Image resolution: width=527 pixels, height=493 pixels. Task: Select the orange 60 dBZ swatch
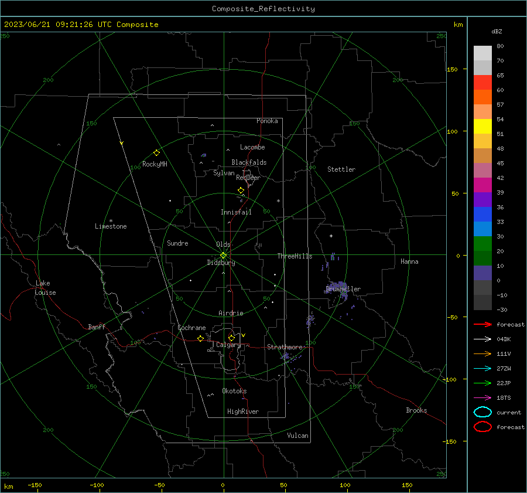[x=482, y=97]
